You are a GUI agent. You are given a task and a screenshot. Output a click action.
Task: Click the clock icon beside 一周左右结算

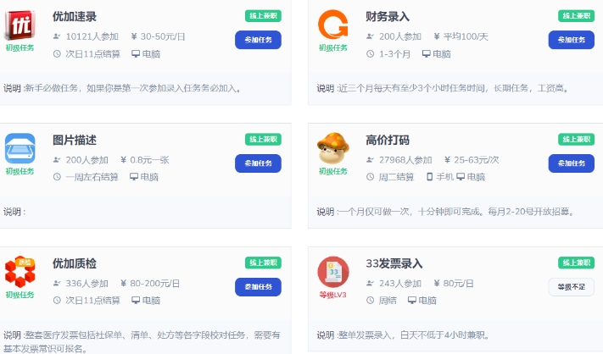57,177
